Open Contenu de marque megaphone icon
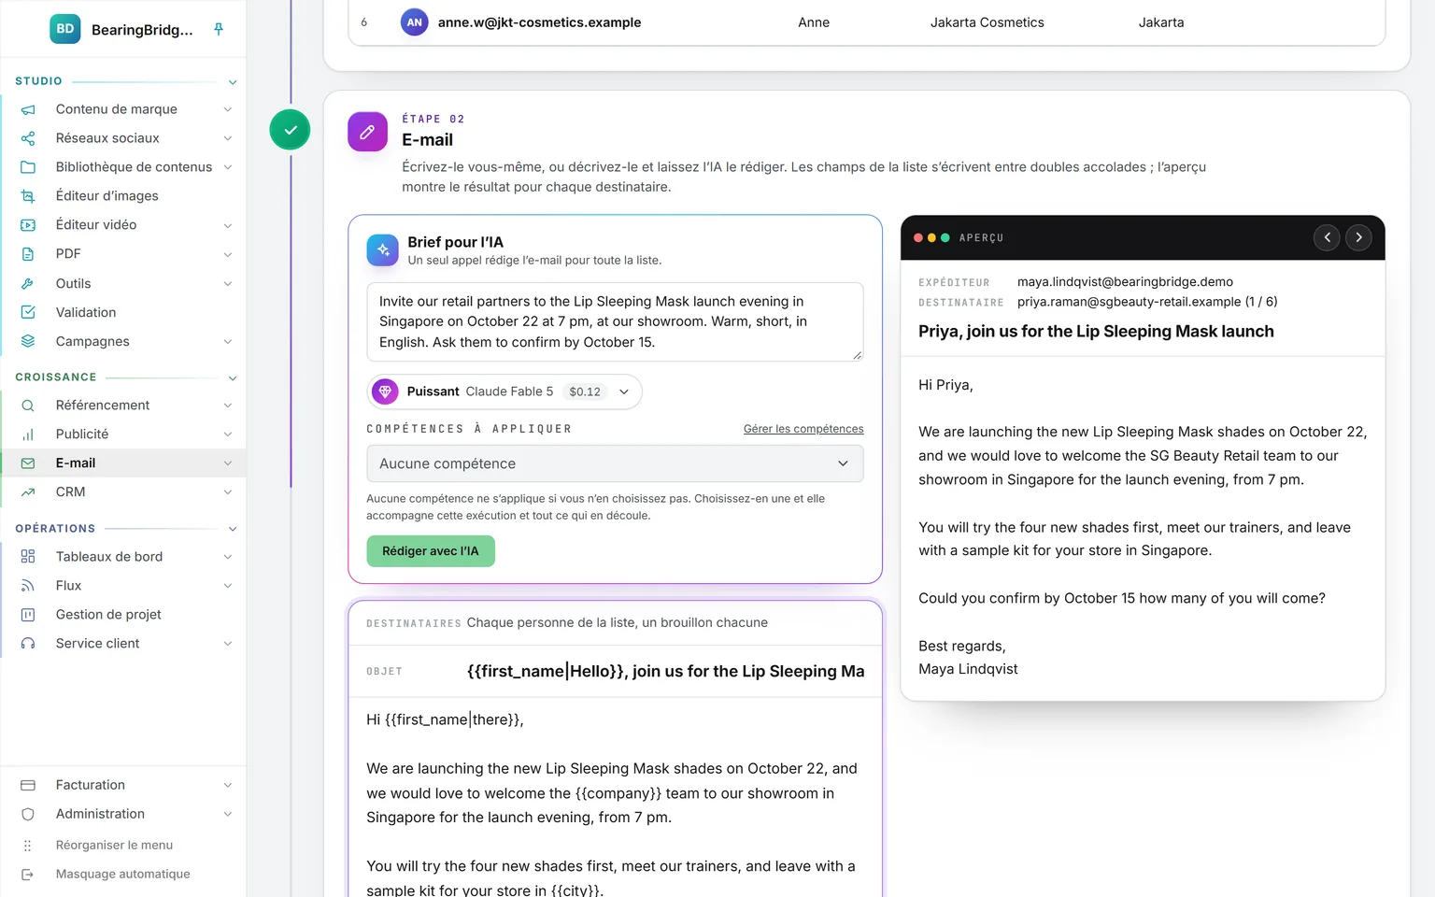Image resolution: width=1435 pixels, height=897 pixels. (28, 109)
